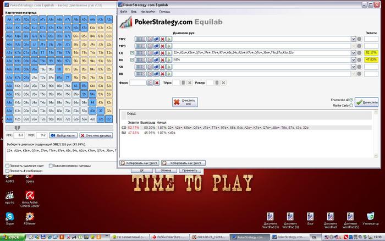The image size is (385, 241).
Task: Open the card selector for the CO row
Action: 150,53
